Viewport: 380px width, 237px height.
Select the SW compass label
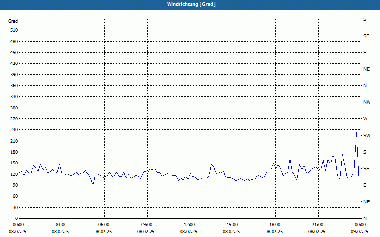tap(367, 136)
